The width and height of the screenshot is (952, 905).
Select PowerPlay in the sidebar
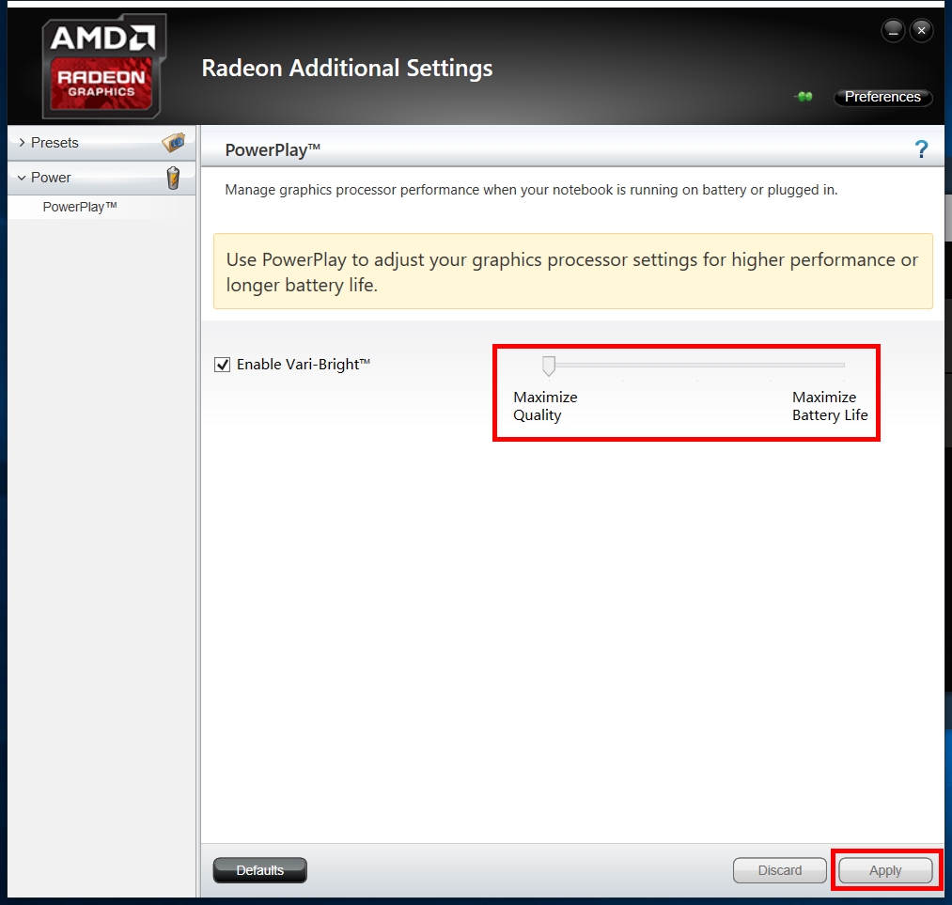click(80, 207)
